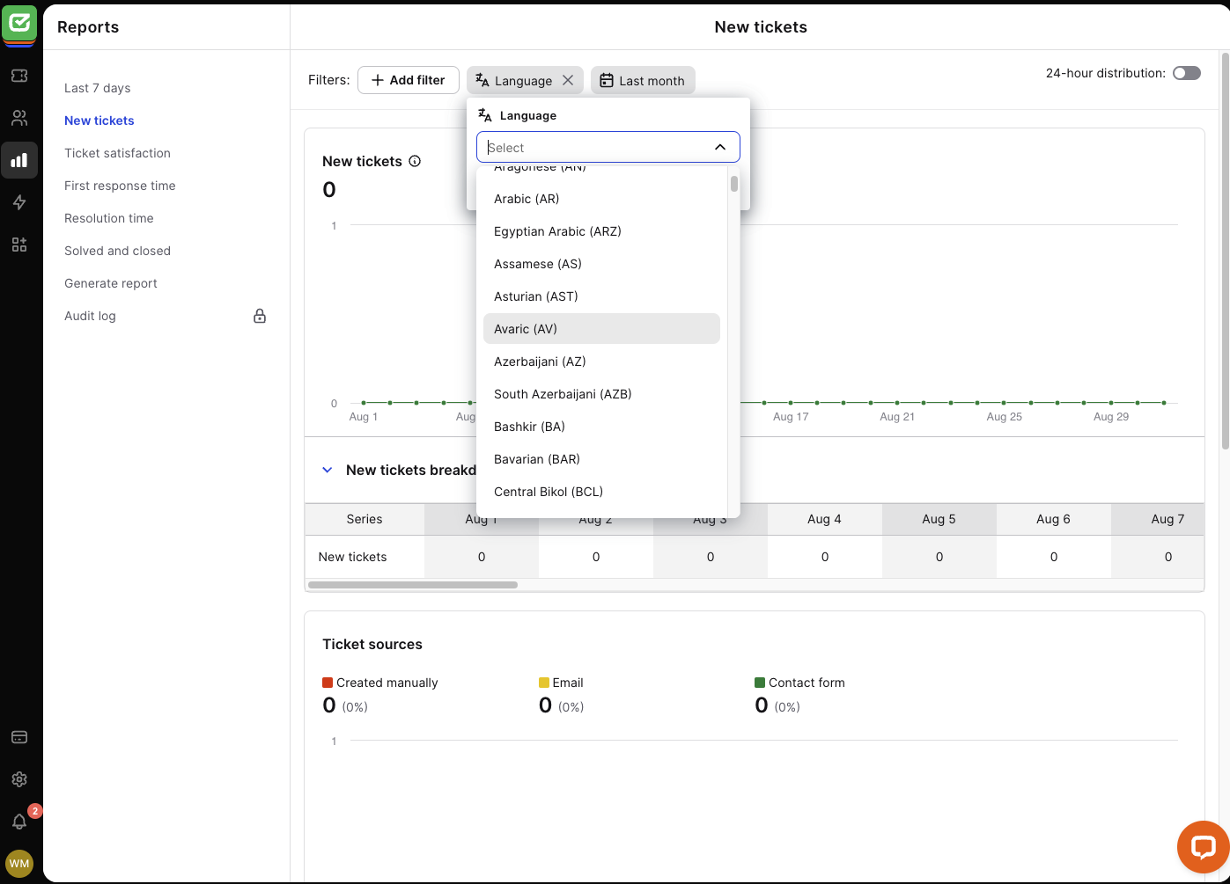Collapse the New tickets breakdown section
This screenshot has width=1230, height=884.
[x=328, y=470]
